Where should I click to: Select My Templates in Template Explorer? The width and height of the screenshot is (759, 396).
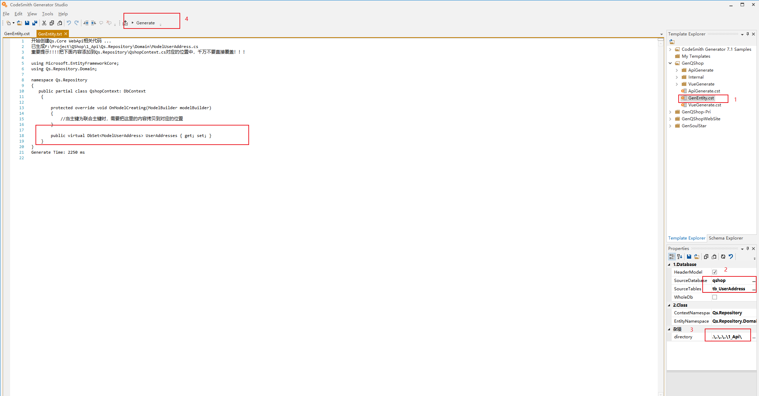(696, 56)
